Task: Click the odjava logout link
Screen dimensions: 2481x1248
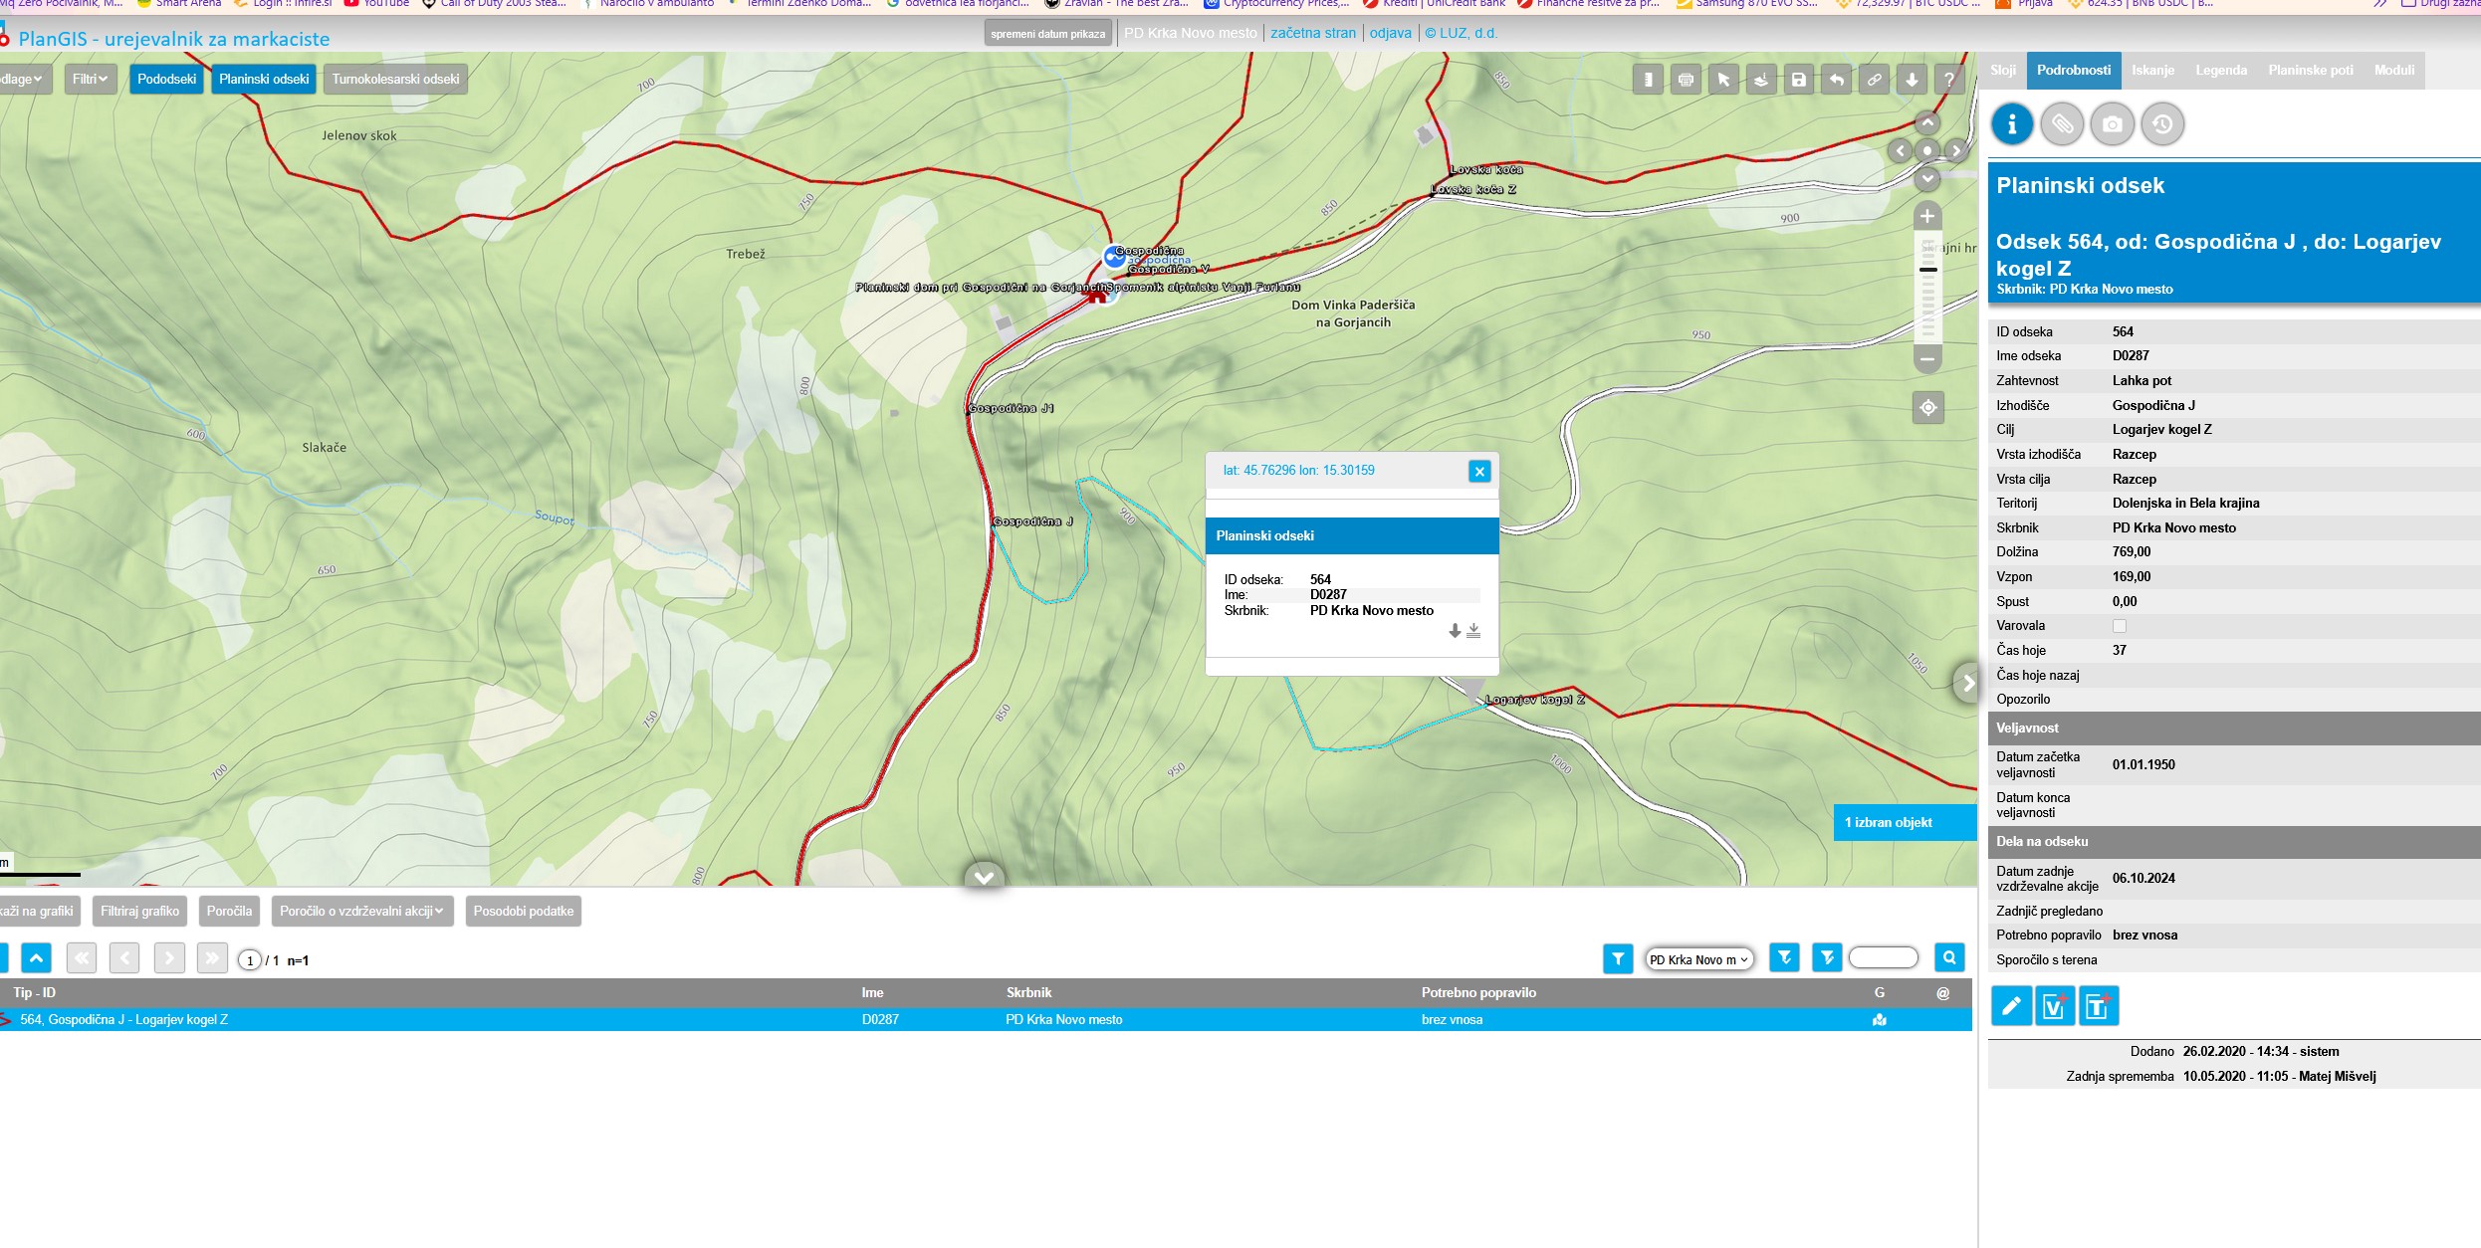Action: (x=1390, y=33)
